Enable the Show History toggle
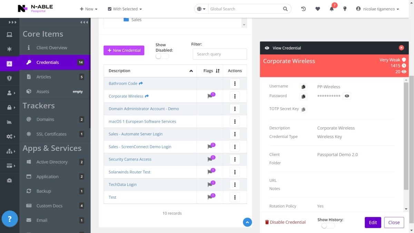The height and width of the screenshot is (233, 414). pos(328,225)
